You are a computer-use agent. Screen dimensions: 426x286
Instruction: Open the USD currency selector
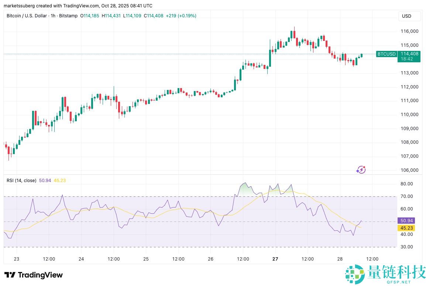pos(410,16)
